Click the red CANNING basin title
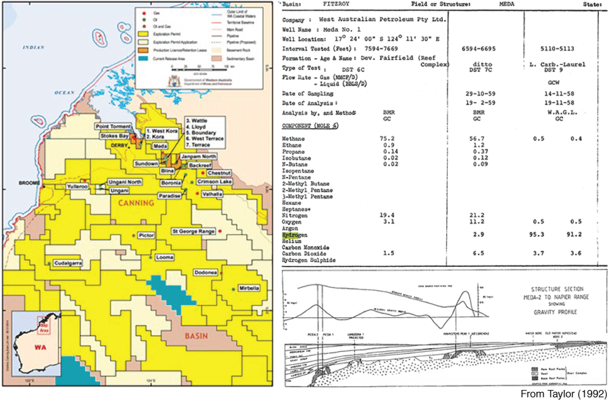Screen dimensions: 609x400 tap(135, 203)
